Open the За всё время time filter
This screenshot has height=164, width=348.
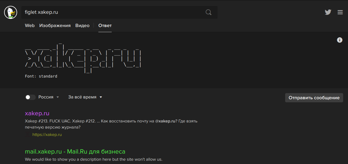pyautogui.click(x=85, y=97)
